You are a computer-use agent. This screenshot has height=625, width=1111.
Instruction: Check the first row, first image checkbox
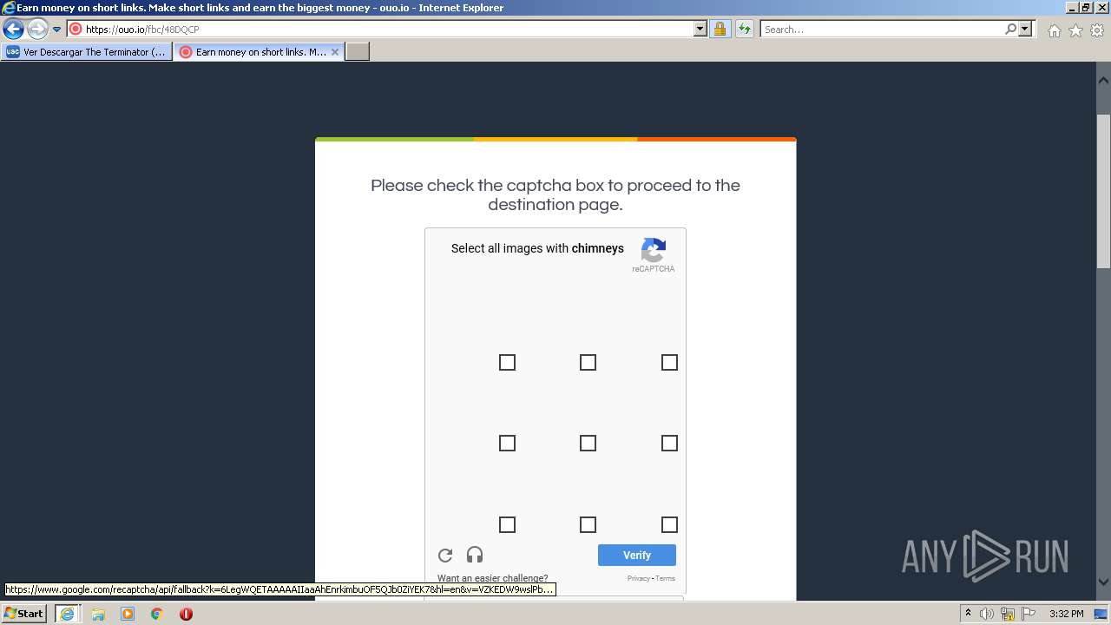[507, 362]
